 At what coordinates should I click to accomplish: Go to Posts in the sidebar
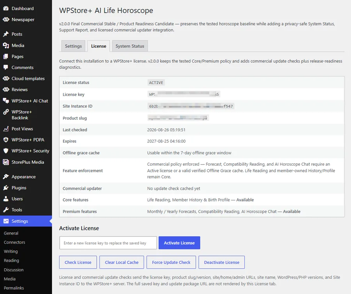[26, 34]
